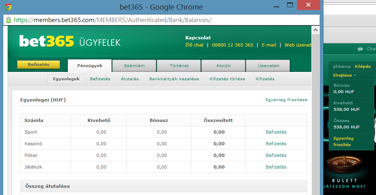
Task: Click the Összesített column header
Action: tap(218, 120)
